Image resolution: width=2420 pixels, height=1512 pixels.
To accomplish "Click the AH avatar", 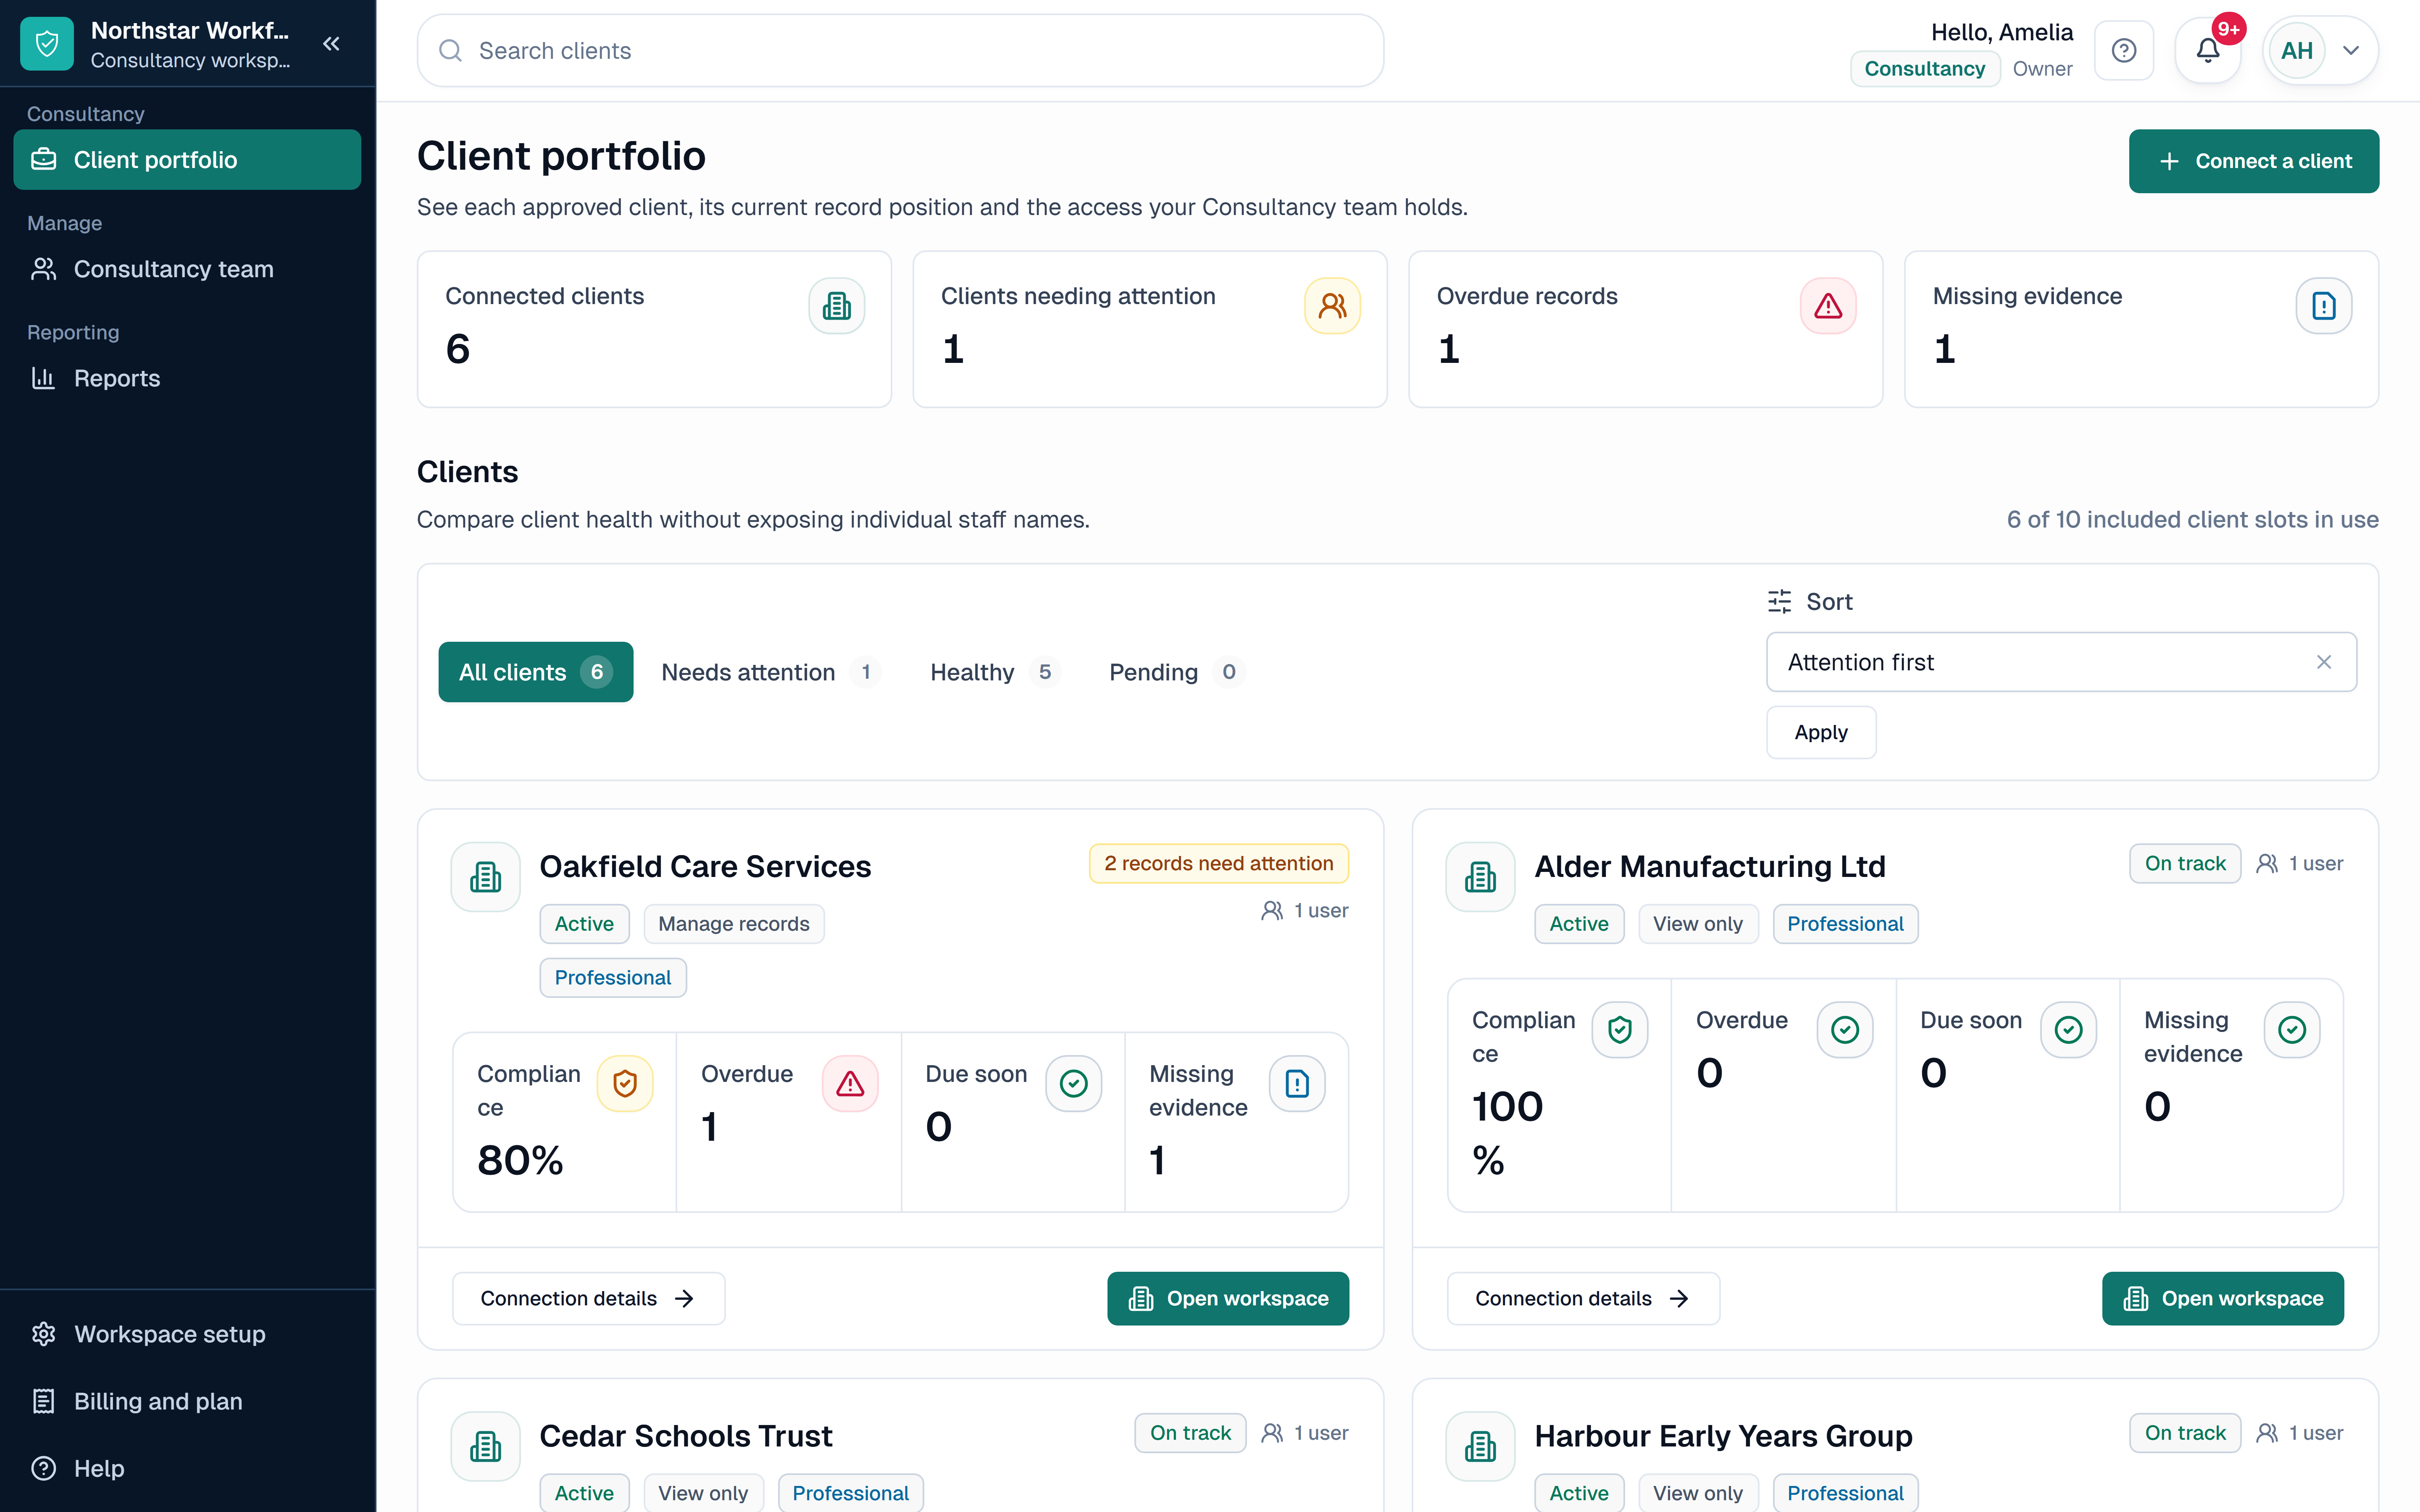I will tap(2297, 50).
